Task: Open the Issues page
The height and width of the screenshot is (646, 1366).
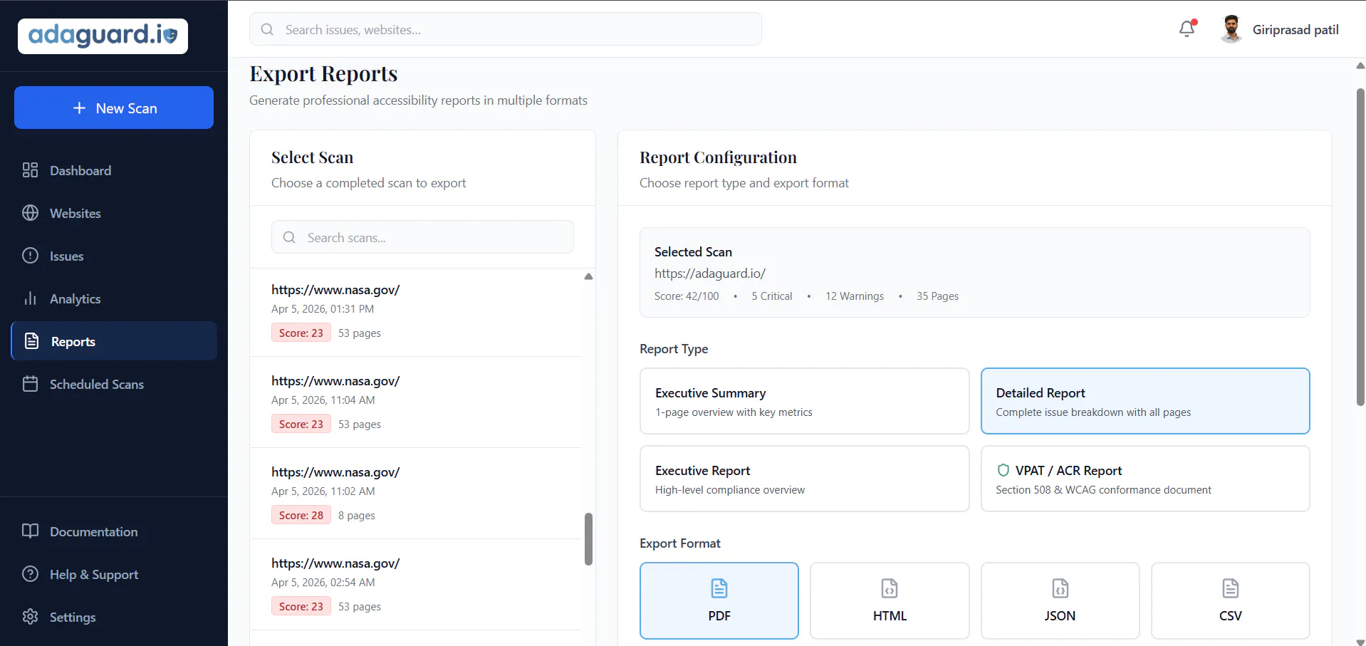Action: [114, 256]
